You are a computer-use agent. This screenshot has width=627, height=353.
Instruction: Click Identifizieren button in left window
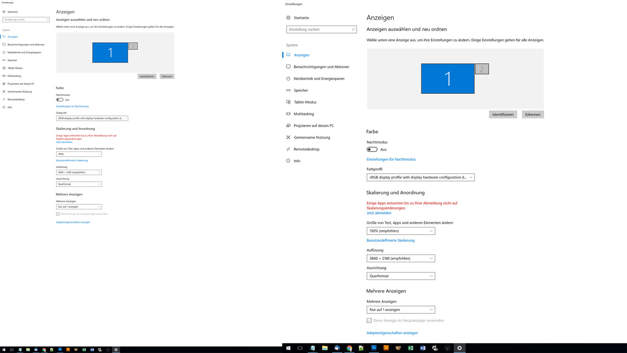tap(147, 76)
